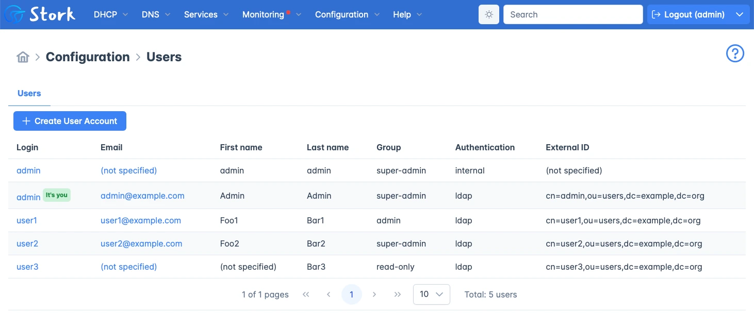This screenshot has height=316, width=754.
Task: Open user2 login link
Action: [x=27, y=243]
